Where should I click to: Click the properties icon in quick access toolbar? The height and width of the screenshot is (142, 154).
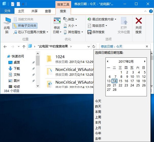13,4
